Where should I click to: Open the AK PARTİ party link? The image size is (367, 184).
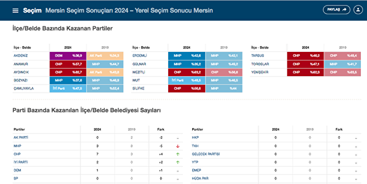click(21, 138)
